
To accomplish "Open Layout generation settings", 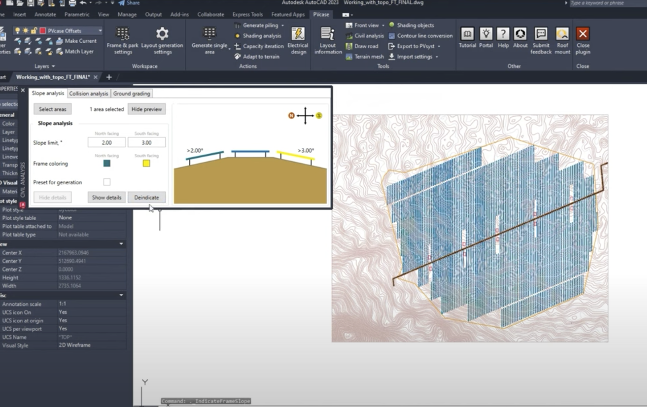I will pos(162,40).
